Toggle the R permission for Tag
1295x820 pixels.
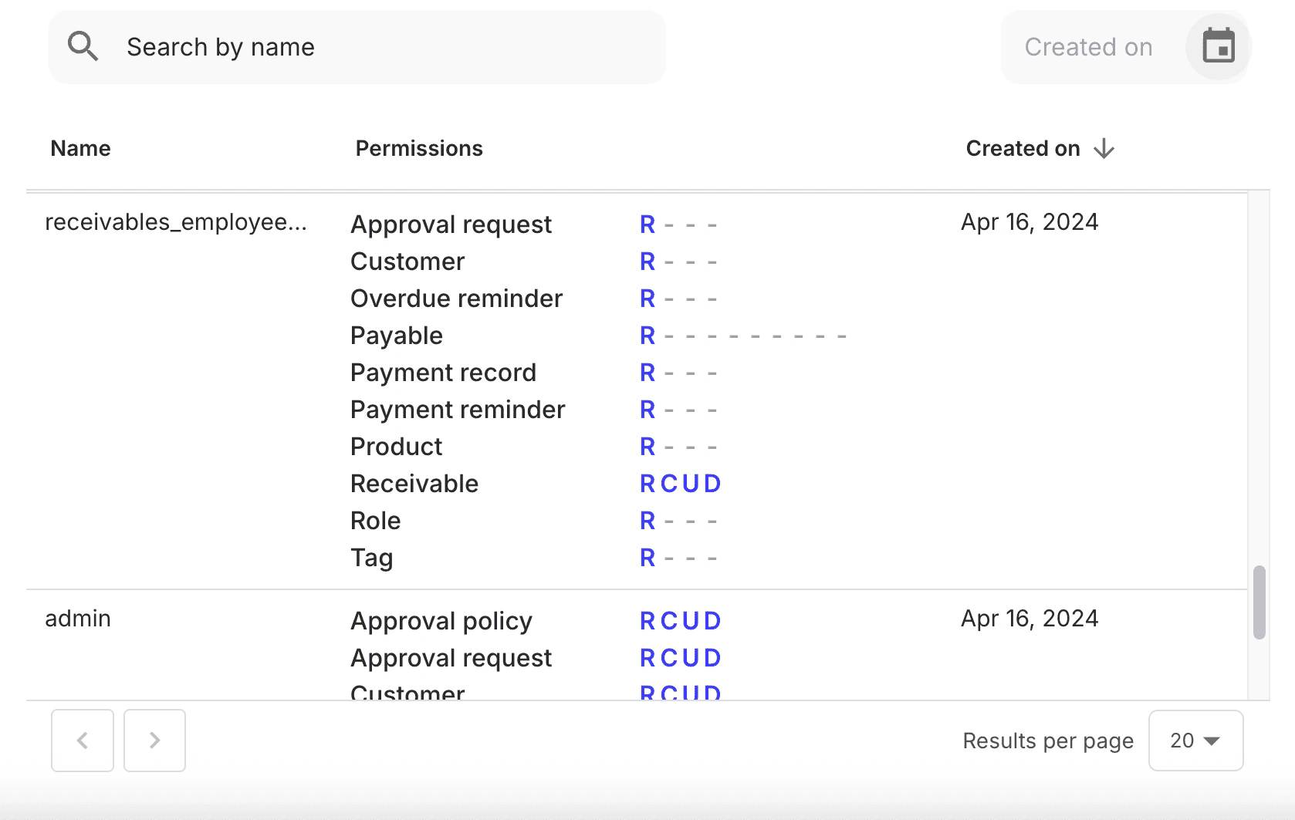tap(647, 557)
